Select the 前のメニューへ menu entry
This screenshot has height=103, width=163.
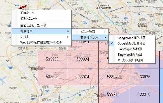27,12
